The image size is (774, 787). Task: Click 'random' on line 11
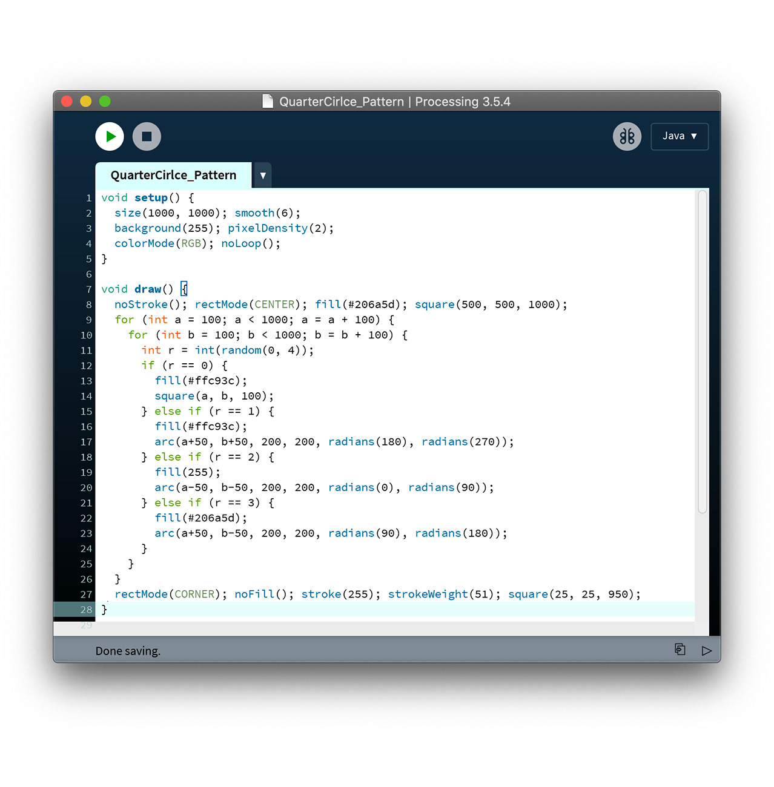(241, 351)
